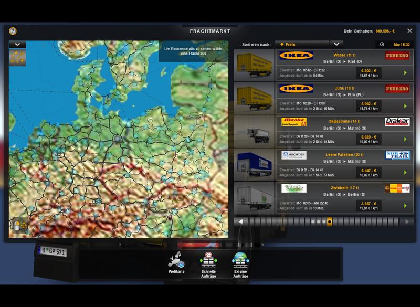Image resolution: width=420 pixels, height=307 pixels.
Task: Click green arrow for Leere Paletten job
Action: (x=405, y=173)
